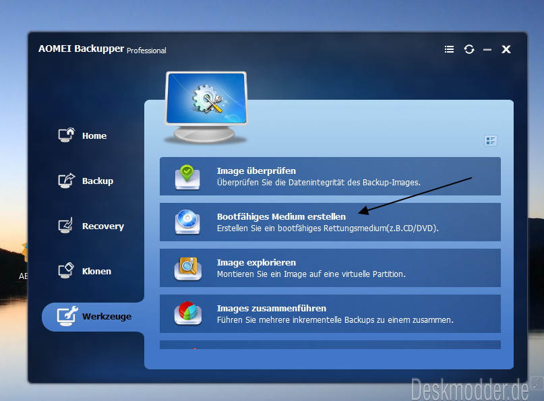This screenshot has height=401, width=544.
Task: Click the refresh icon in title bar
Action: coord(469,49)
